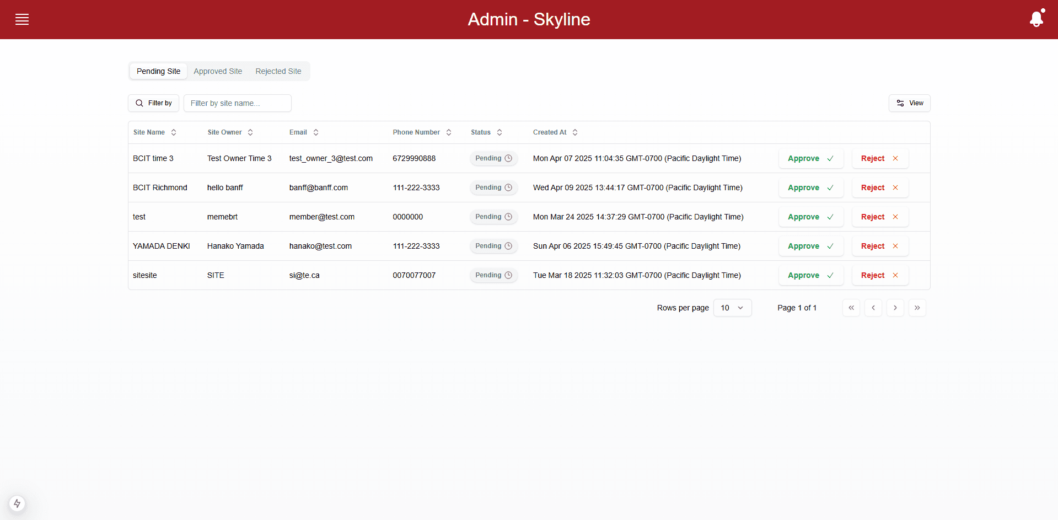Open the View column options dropdown
The image size is (1058, 520).
pos(909,103)
